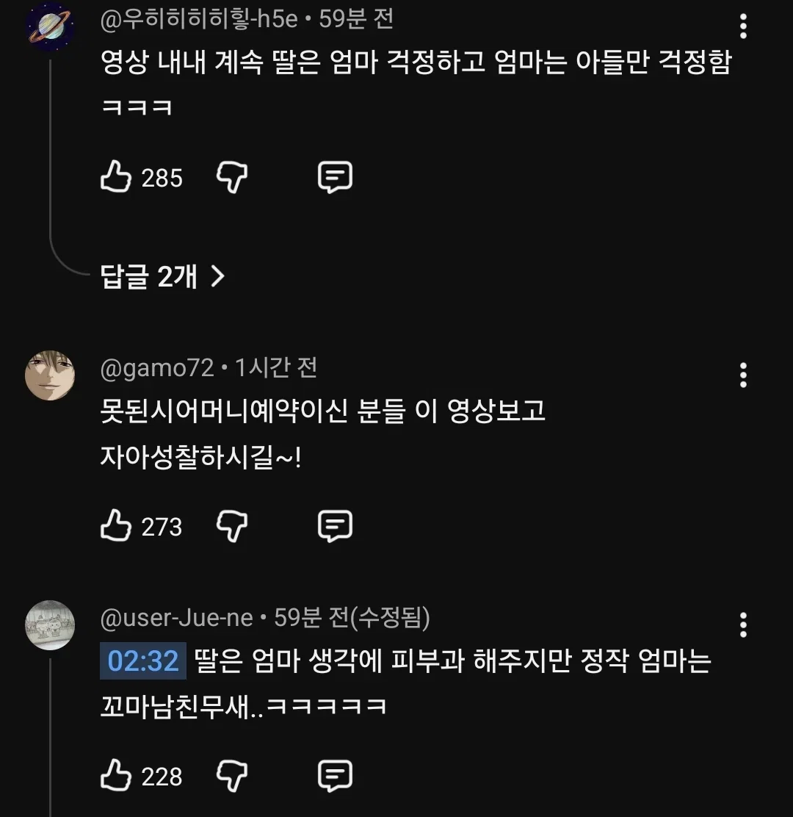Reply to the @user-Jue-ne comment
The width and height of the screenshot is (793, 817).
click(335, 775)
